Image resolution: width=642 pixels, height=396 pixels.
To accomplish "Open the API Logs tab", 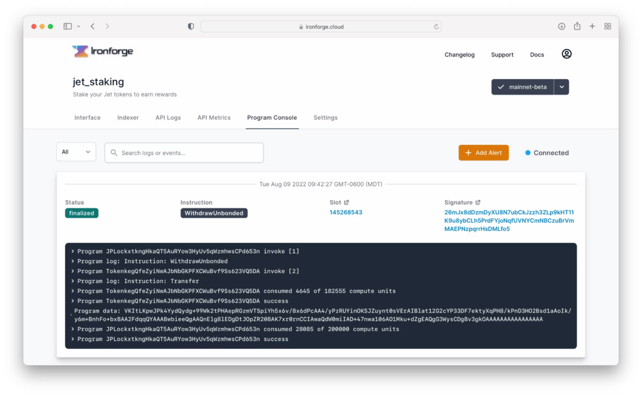I will click(x=168, y=117).
